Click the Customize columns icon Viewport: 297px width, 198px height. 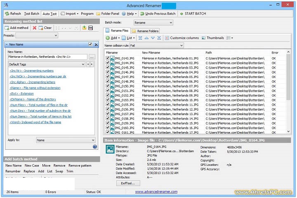(x=167, y=38)
